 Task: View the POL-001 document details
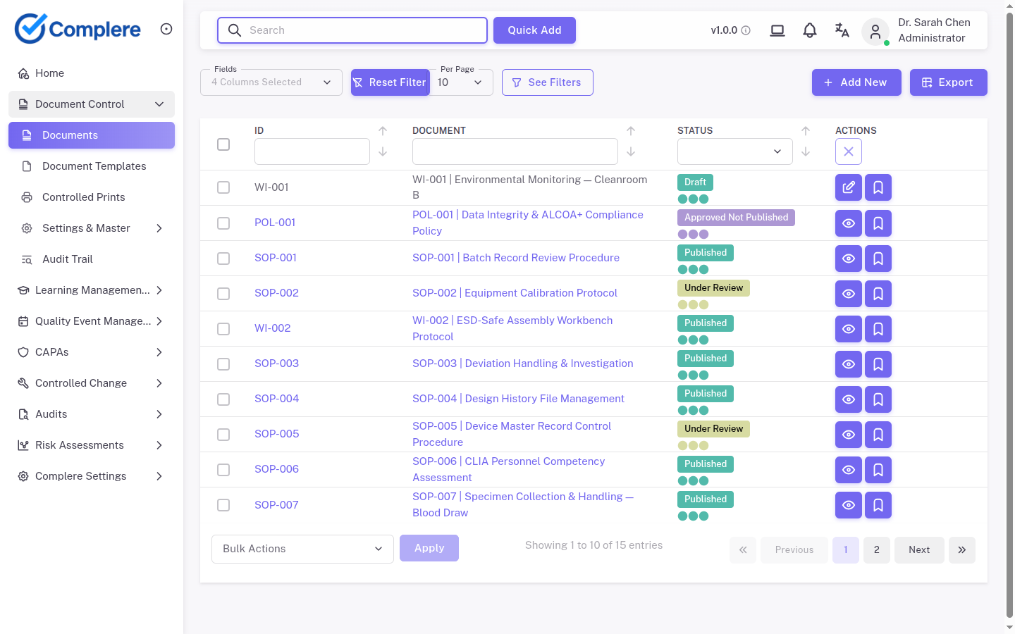(x=848, y=223)
